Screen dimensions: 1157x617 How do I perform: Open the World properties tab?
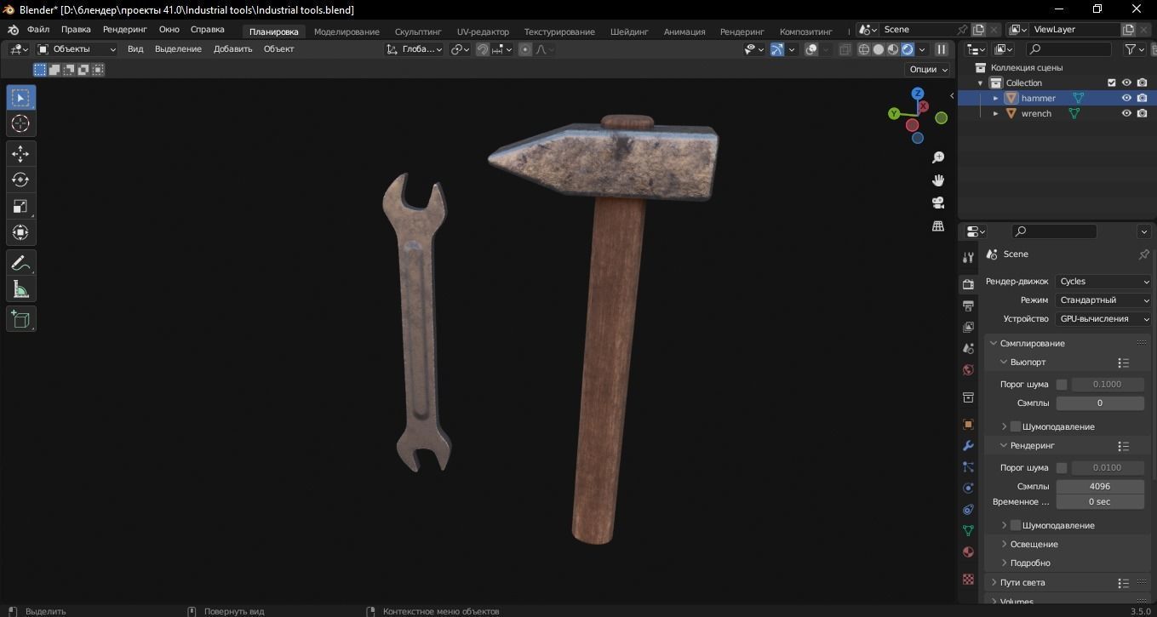point(968,369)
